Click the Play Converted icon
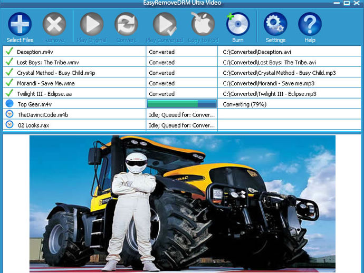 [165, 24]
